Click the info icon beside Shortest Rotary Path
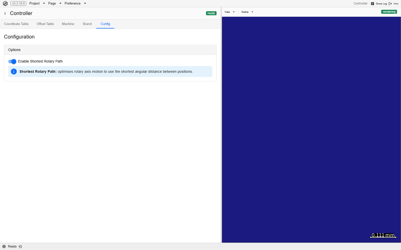 14,71
